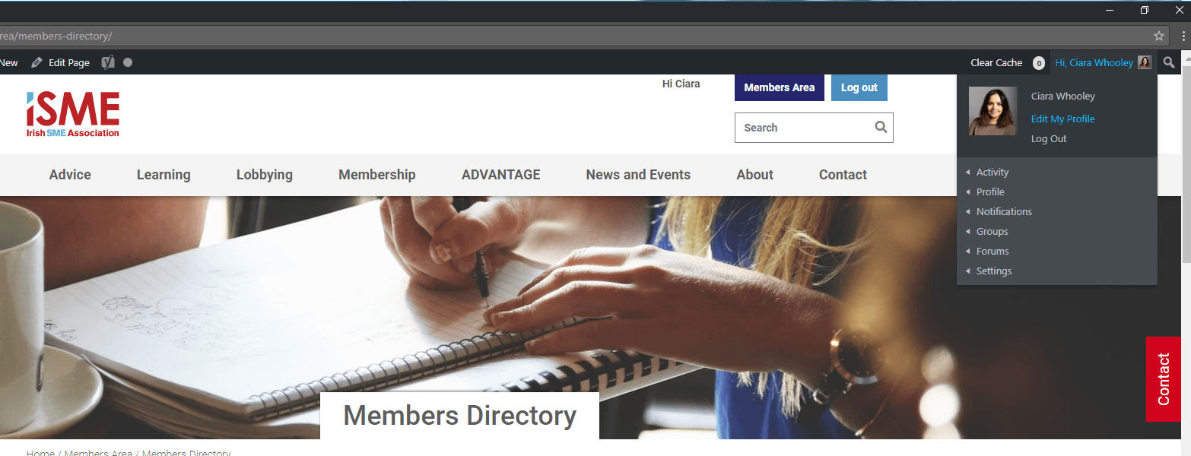Select News and Events in main navigation
Viewport: 1191px width, 456px height.
(x=638, y=175)
